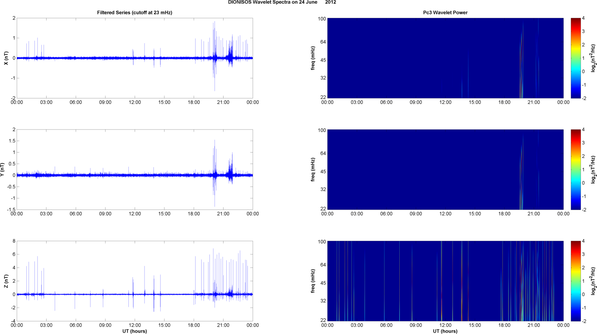Click the '21:00' tick under the Y filtered series
597x334 pixels.
223,214
